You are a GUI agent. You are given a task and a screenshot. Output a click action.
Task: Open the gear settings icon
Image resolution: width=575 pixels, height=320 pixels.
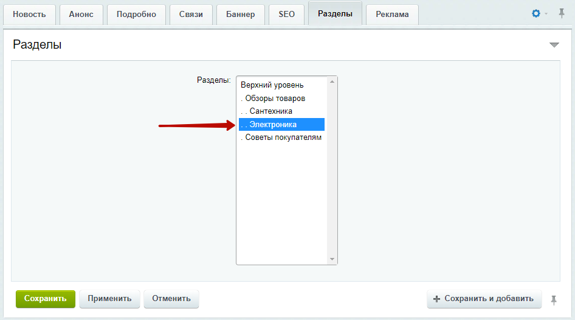(535, 13)
